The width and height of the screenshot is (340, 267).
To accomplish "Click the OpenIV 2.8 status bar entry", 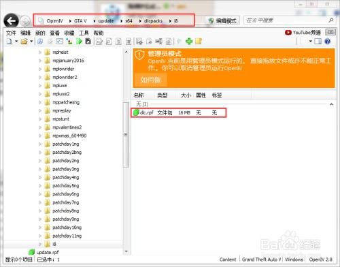I will point(321,260).
